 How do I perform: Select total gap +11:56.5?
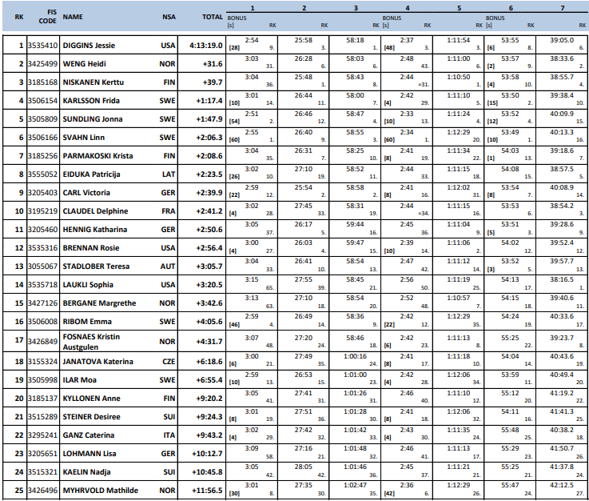[207, 491]
